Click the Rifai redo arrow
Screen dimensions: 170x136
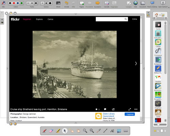pos(73,3)
